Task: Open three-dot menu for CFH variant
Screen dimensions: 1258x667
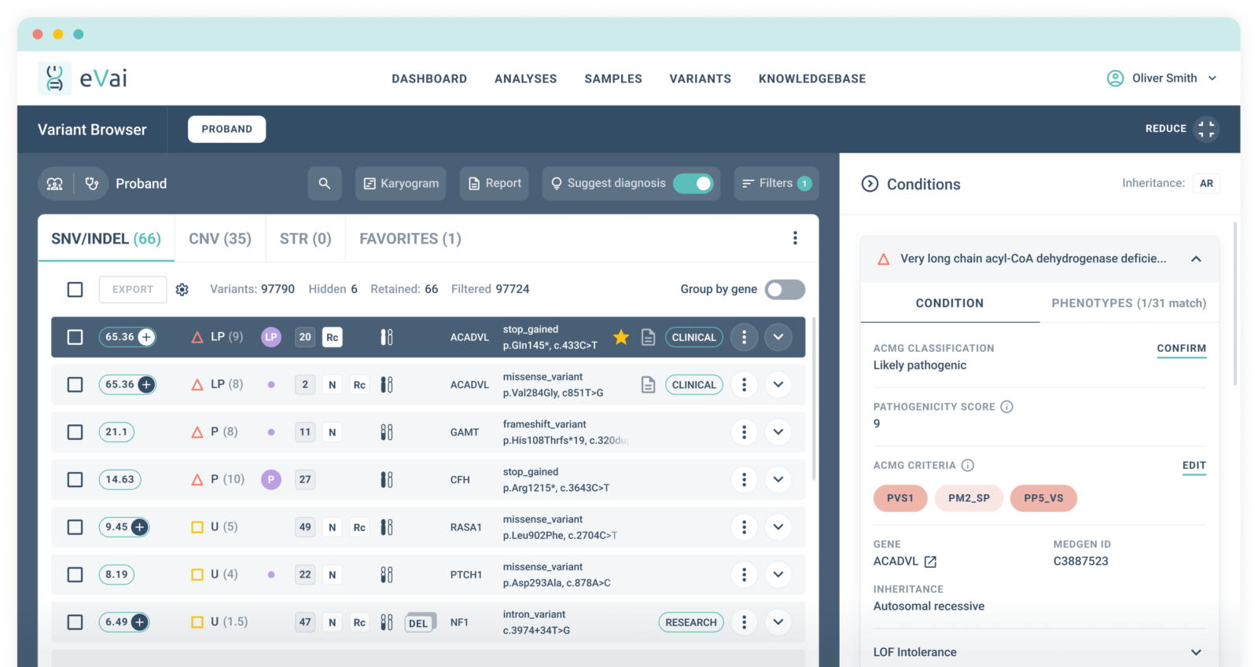Action: pyautogui.click(x=744, y=479)
